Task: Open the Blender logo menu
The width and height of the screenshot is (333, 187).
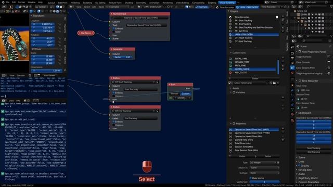Action: [x=3, y=2]
